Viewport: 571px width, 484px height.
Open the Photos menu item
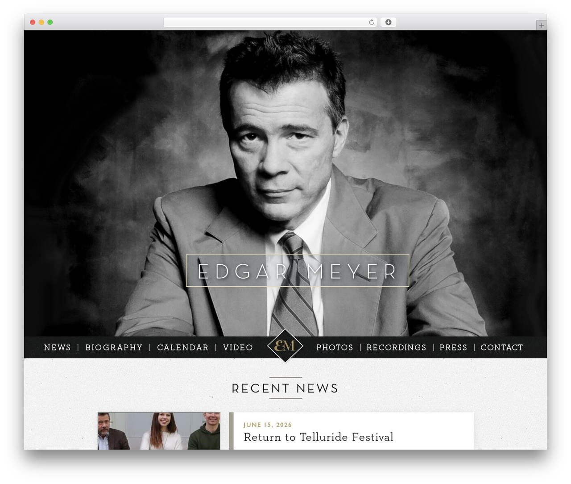pyautogui.click(x=335, y=347)
